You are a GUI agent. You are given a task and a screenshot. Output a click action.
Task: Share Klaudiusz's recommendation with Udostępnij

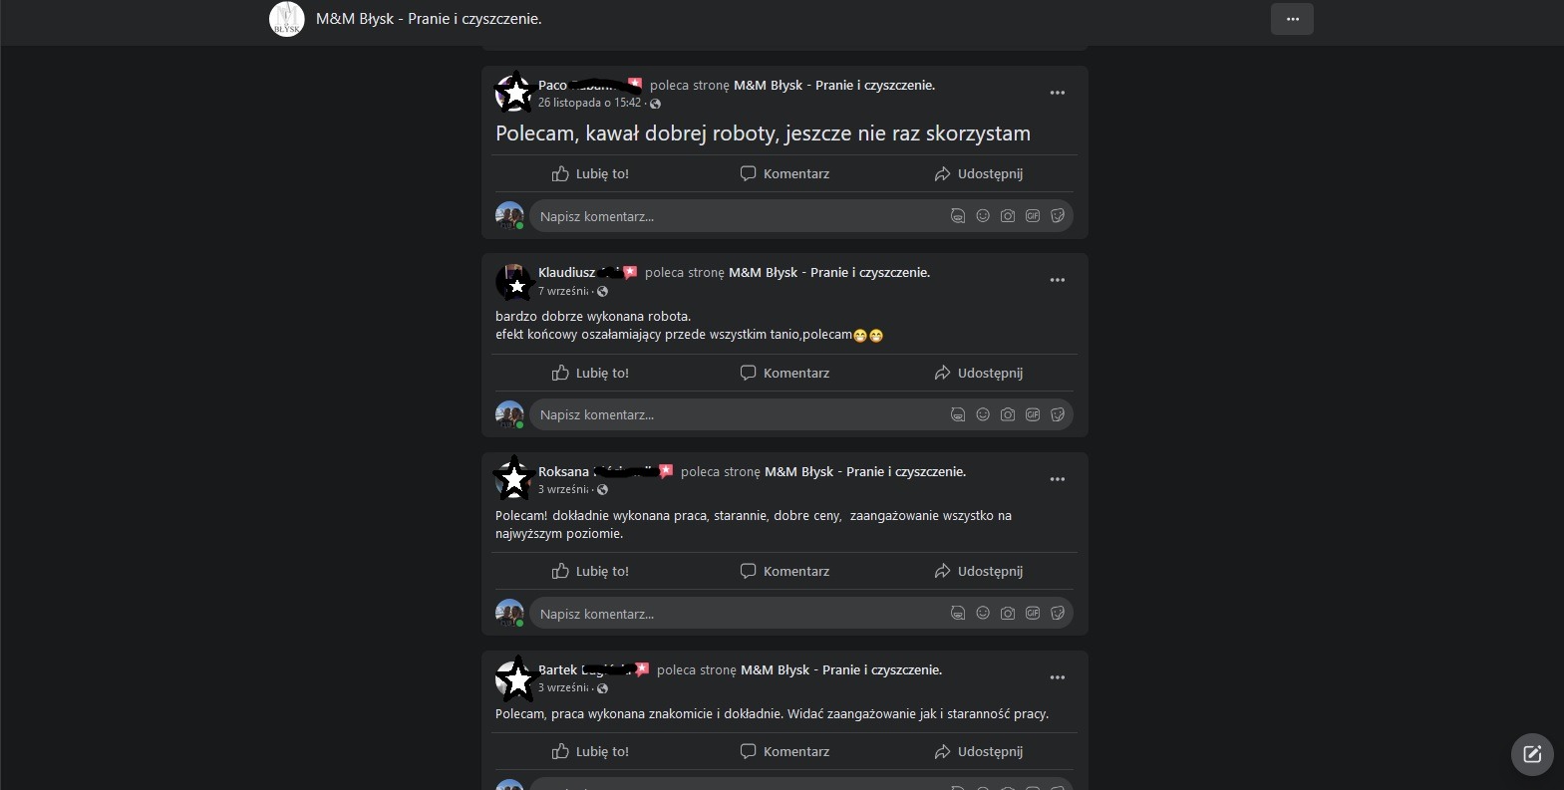tap(979, 373)
